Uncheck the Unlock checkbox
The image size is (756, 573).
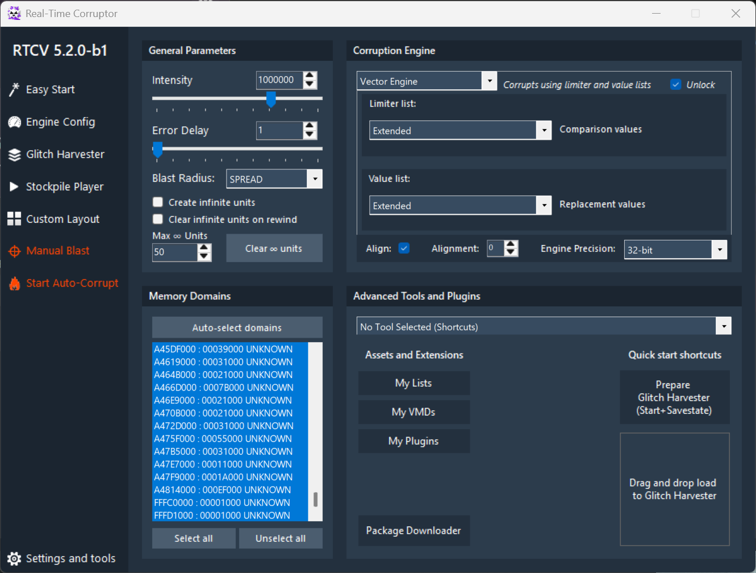(x=675, y=85)
